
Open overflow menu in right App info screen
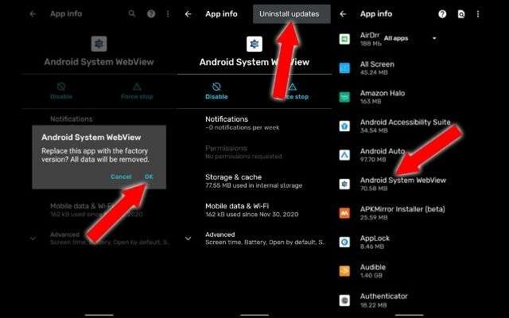478,14
